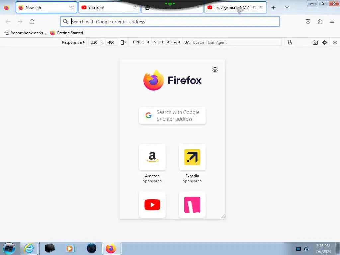Toggle touch simulation hand icon

[x=290, y=42]
